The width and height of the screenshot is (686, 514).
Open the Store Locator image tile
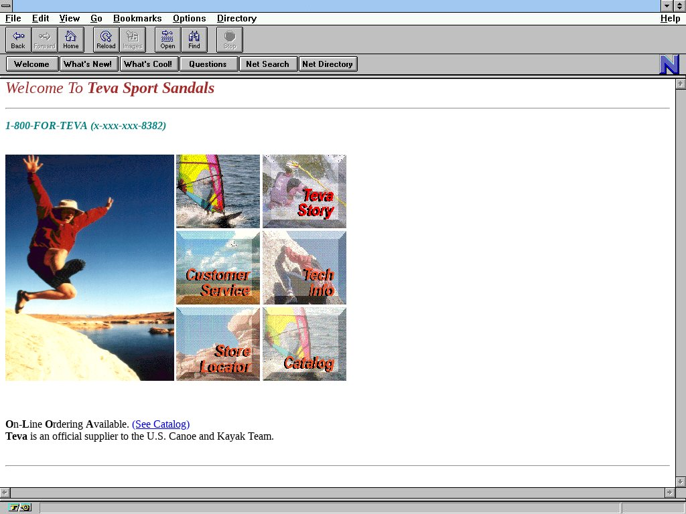tap(218, 344)
